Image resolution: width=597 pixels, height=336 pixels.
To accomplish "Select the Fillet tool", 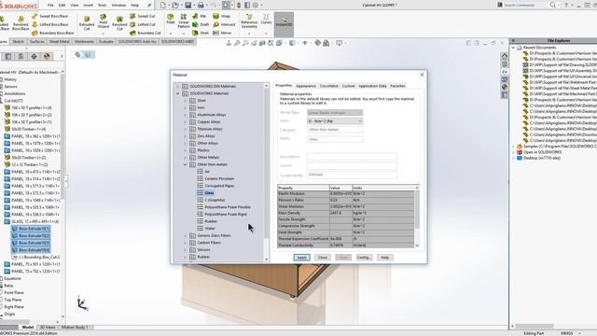I will [x=171, y=19].
